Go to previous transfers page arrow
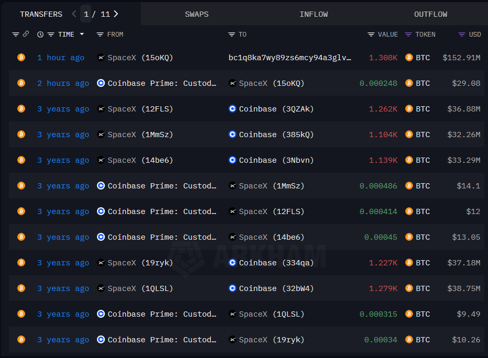The image size is (488, 358). (74, 14)
